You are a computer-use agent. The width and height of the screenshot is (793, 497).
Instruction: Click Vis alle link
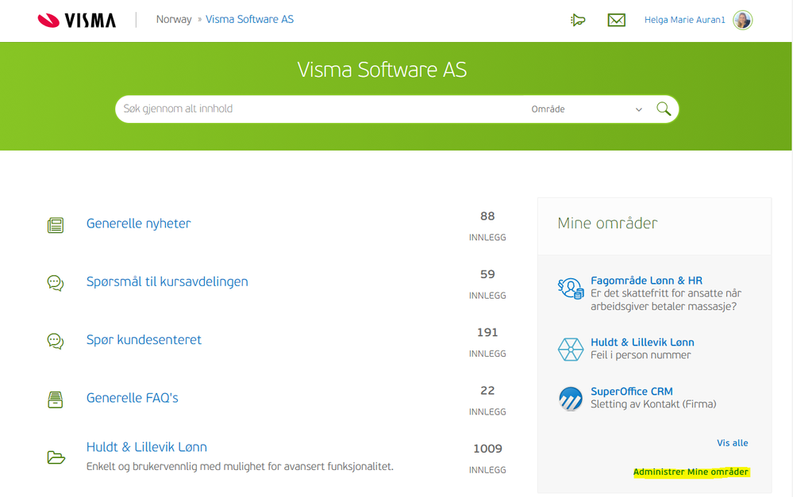pyautogui.click(x=732, y=443)
